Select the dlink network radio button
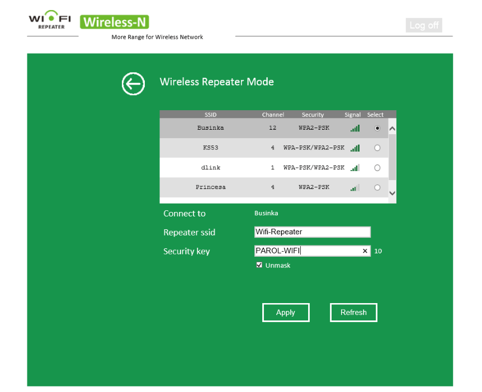Screen dimensions: 482x392 pos(377,168)
